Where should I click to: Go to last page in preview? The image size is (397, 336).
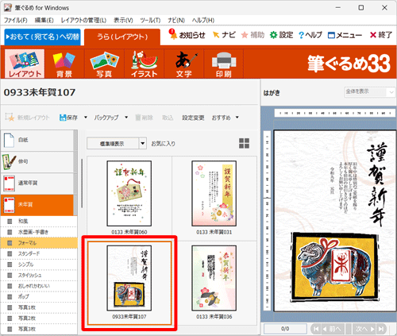tap(381, 329)
